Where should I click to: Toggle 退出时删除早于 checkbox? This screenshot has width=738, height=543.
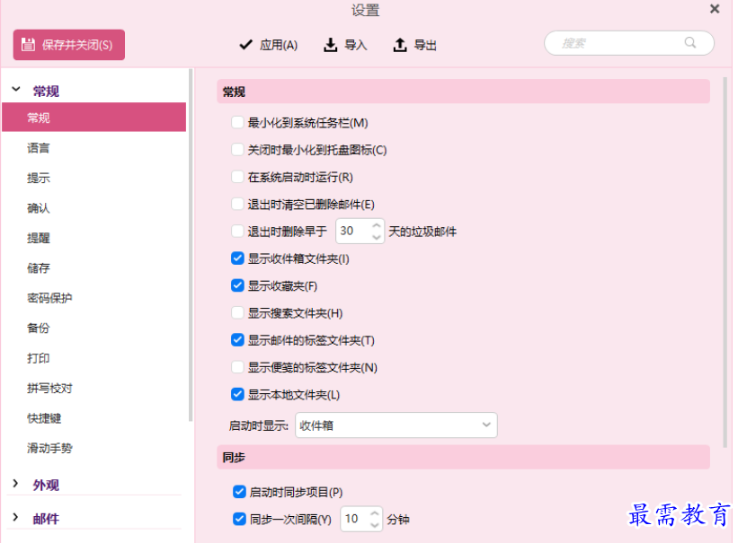point(237,232)
